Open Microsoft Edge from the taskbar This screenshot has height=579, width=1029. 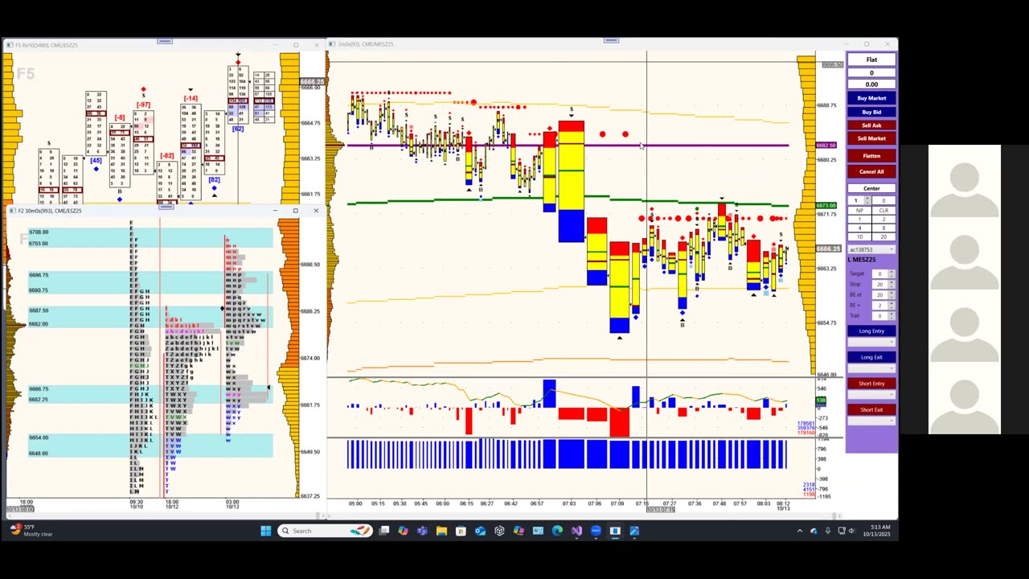tap(557, 531)
